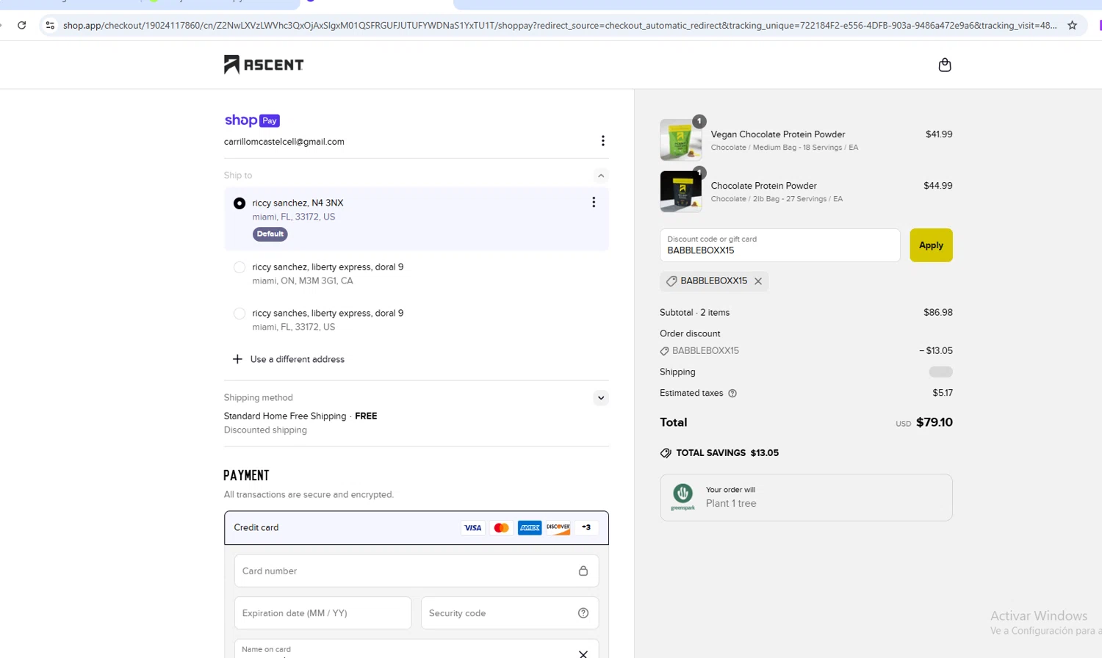
Task: Click the total savings tag icon
Action: point(666,453)
